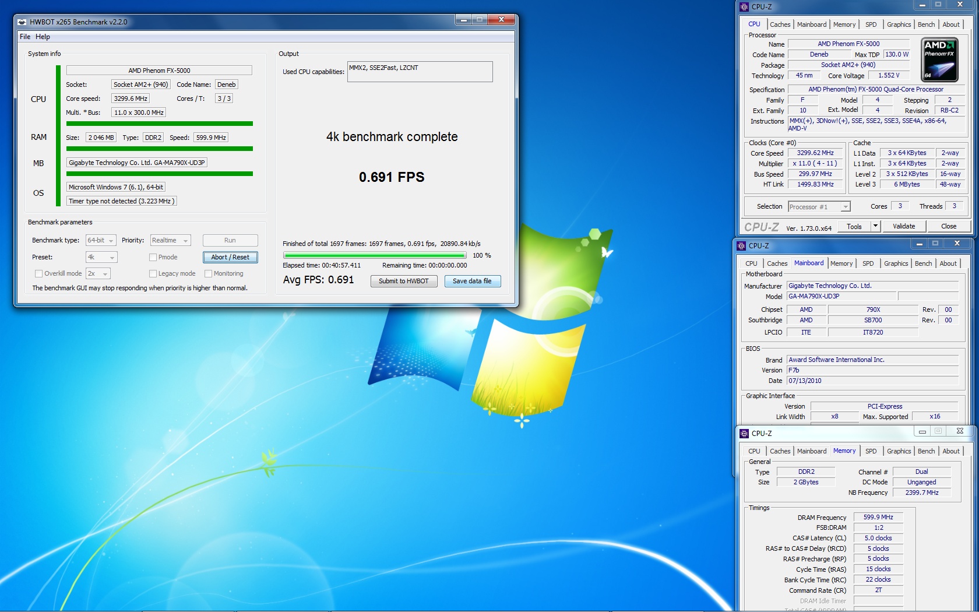Click the green CPU section bar
Screen dimensions: 979x612
[160, 124]
